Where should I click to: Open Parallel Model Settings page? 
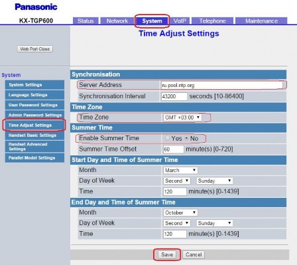[34, 158]
